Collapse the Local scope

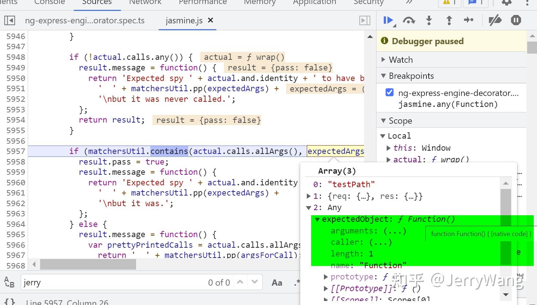[x=383, y=136]
